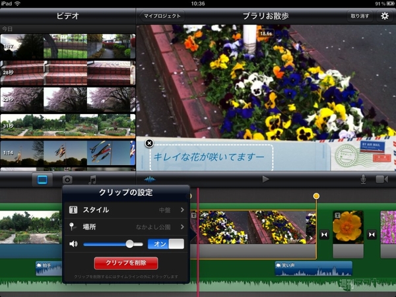Remove the title with the X icon
396x297 pixels.
(149, 143)
